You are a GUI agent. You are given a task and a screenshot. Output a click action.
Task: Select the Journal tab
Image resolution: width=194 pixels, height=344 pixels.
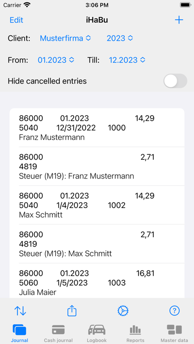tap(20, 334)
